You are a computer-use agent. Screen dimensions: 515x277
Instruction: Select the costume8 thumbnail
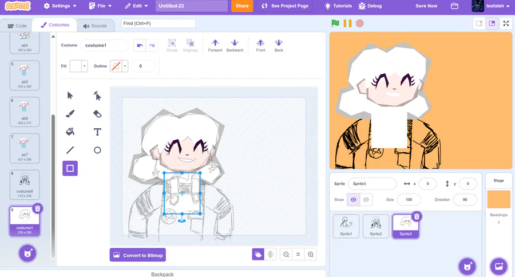25,185
